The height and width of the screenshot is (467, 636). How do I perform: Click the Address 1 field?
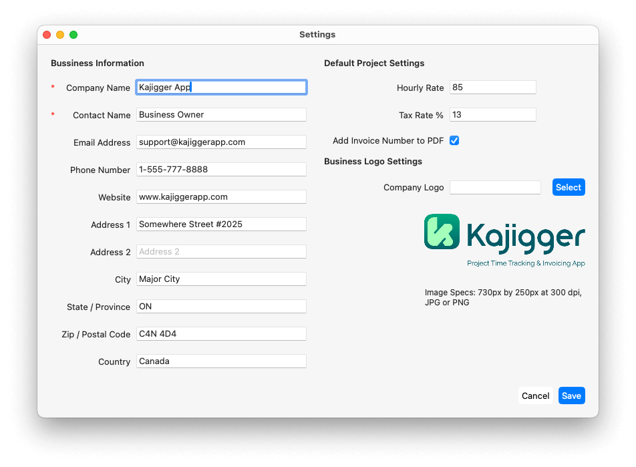pos(221,224)
